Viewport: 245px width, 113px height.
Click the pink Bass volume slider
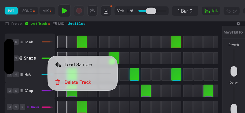coord(47,107)
